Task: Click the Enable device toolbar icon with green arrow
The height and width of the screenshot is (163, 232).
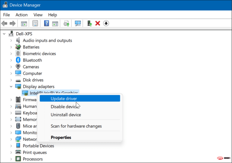Action: (89, 24)
